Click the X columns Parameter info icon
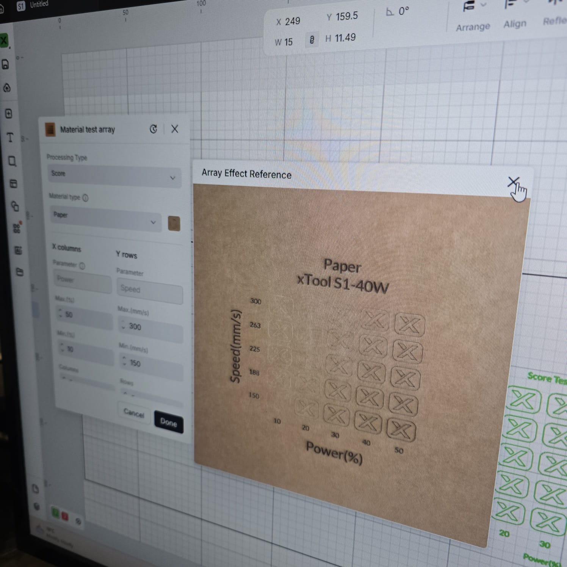The width and height of the screenshot is (567, 567). [82, 266]
